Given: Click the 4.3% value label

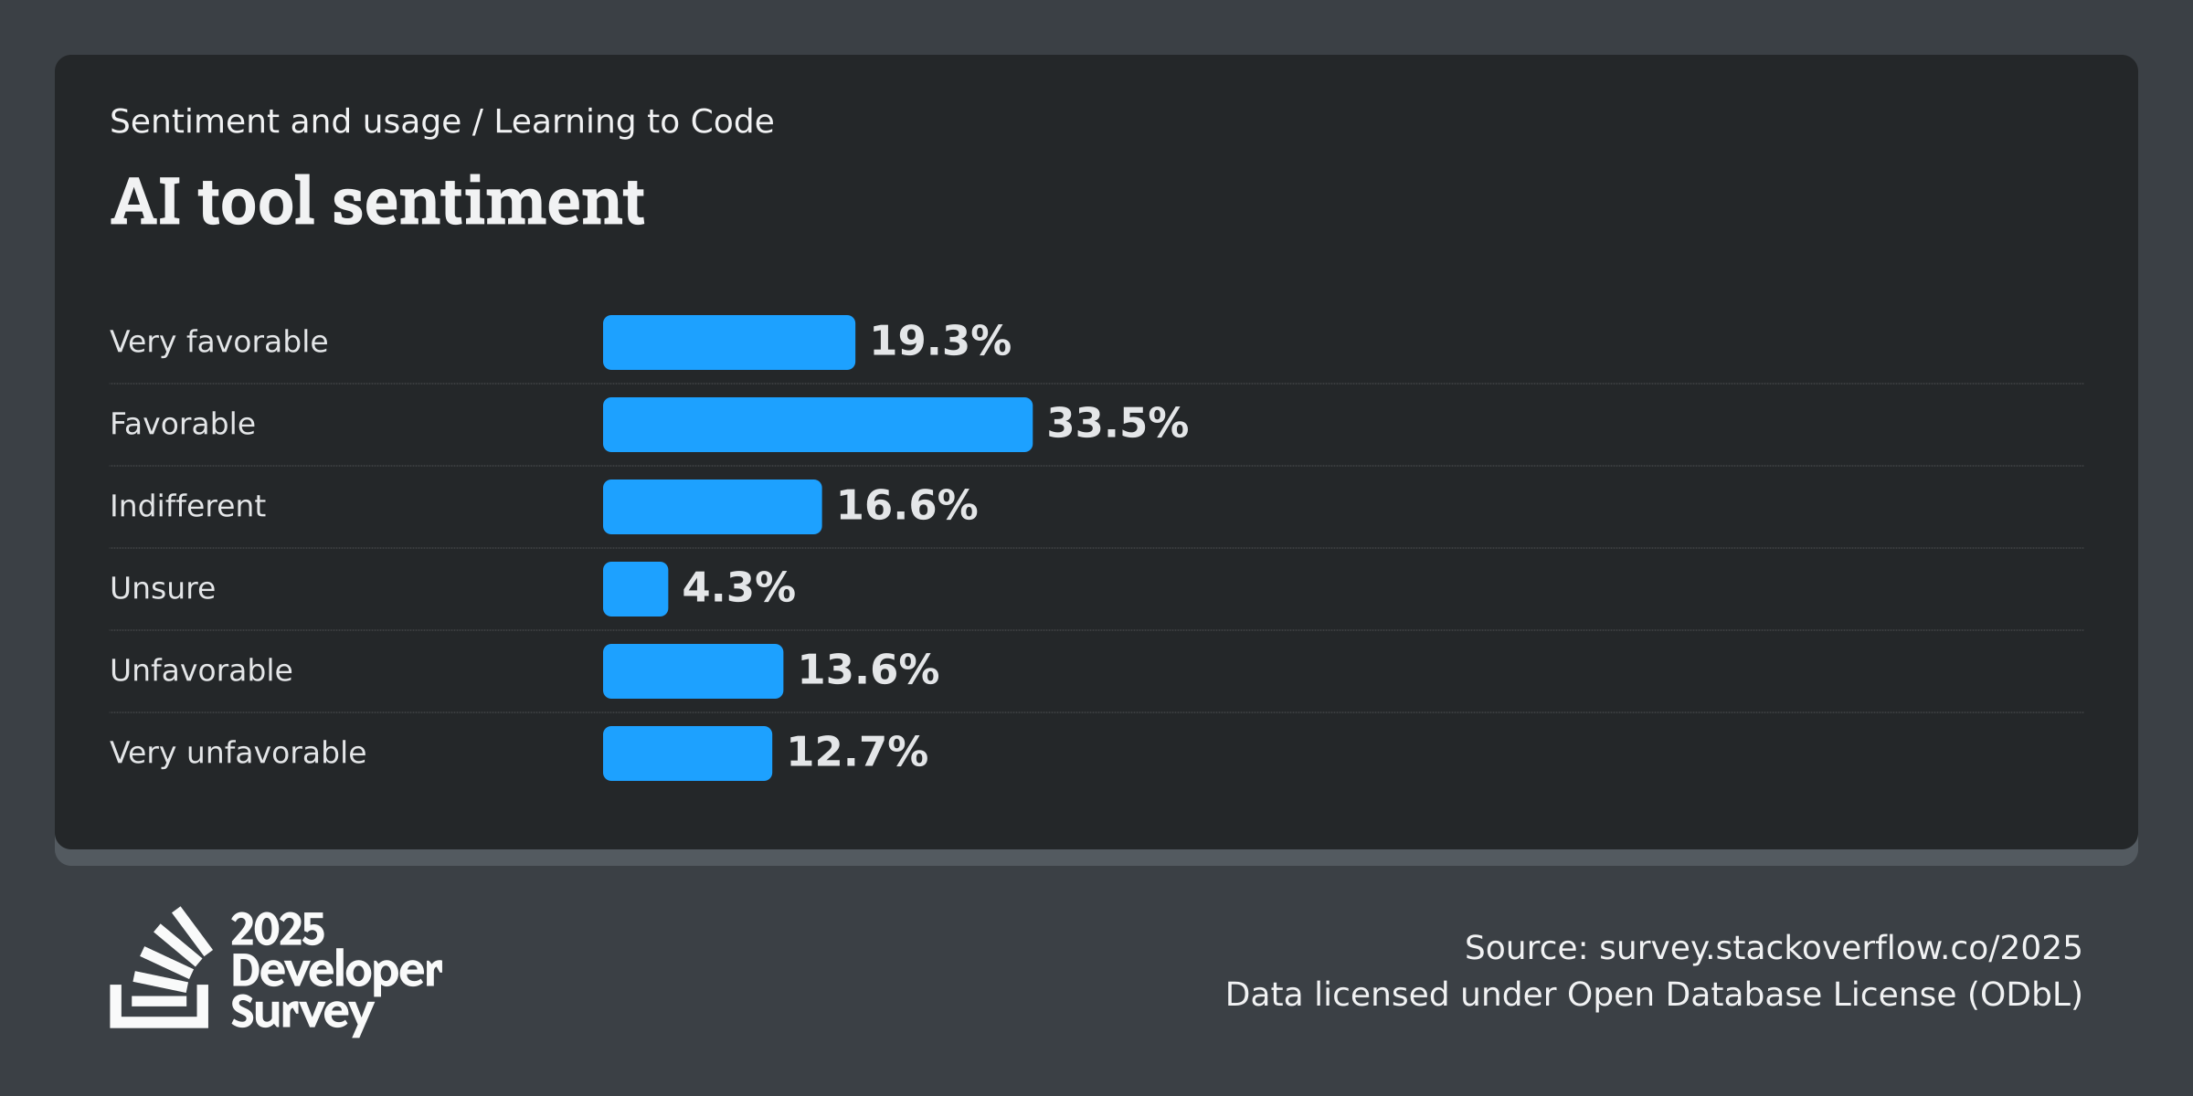Looking at the screenshot, I should click(739, 588).
